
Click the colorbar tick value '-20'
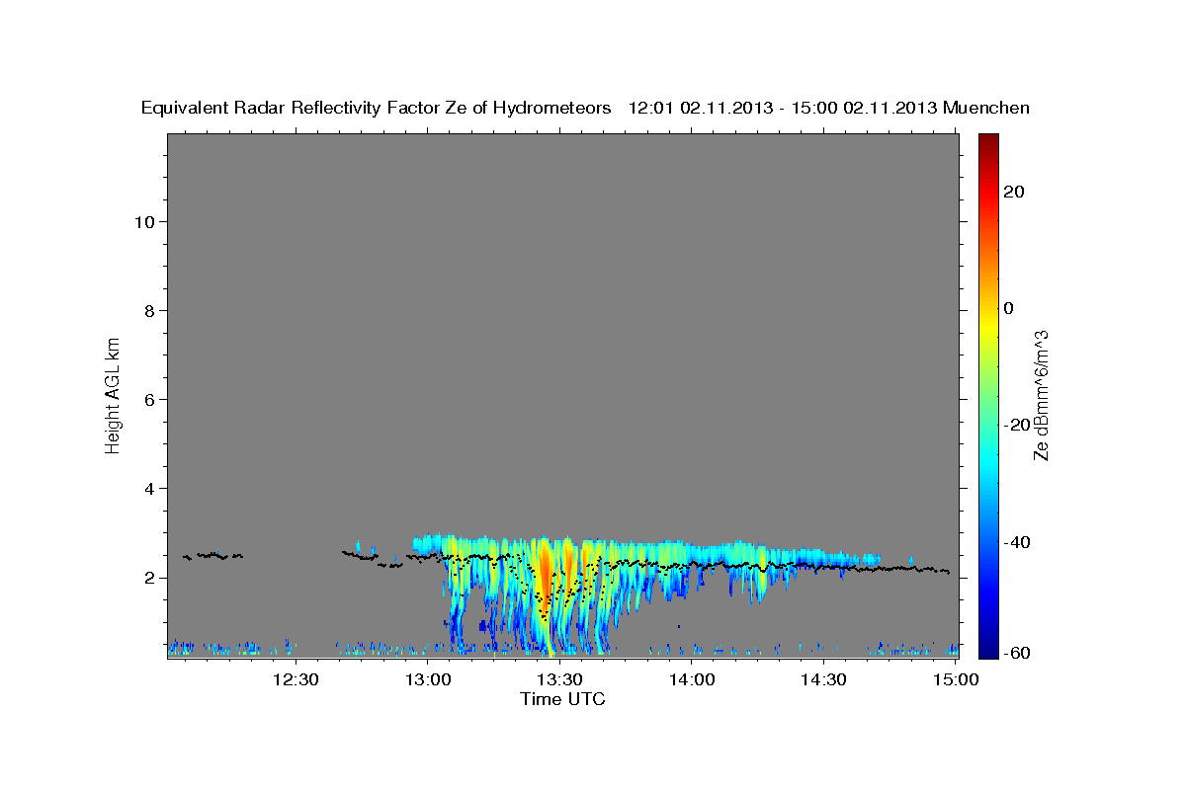(1015, 425)
